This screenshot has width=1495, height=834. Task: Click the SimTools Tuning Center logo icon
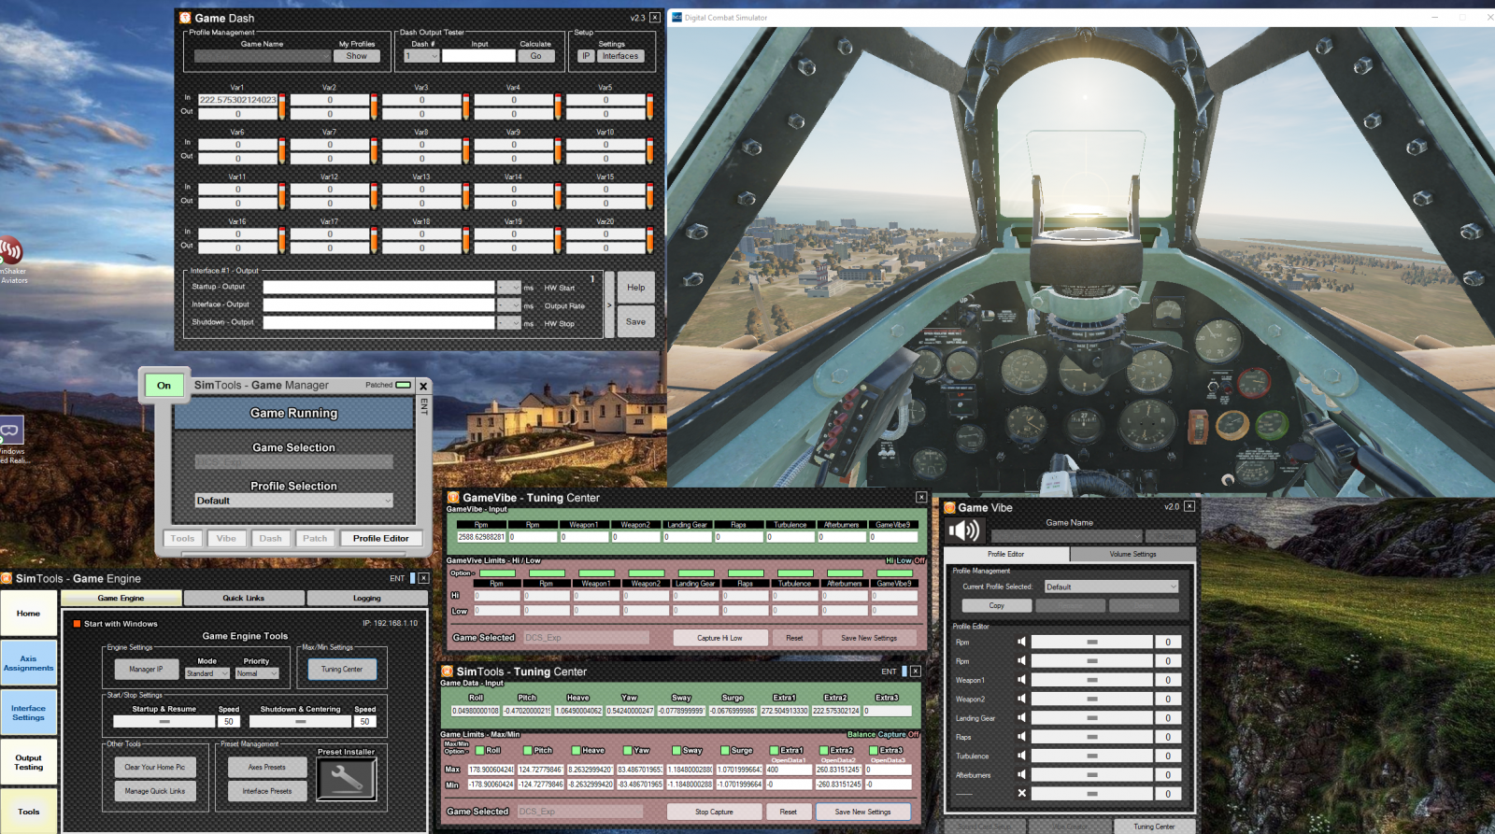(x=447, y=671)
